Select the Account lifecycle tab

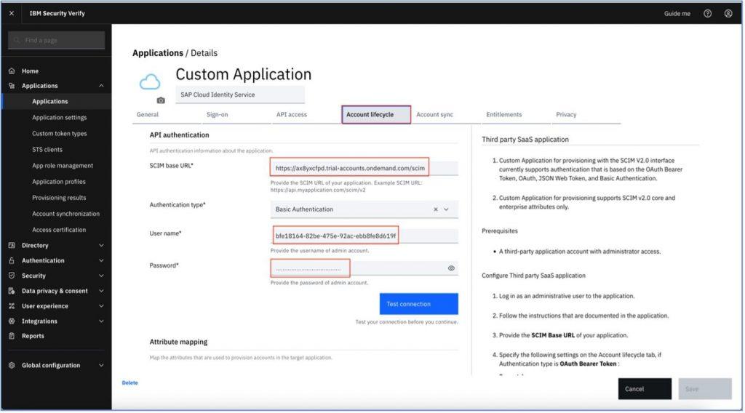376,115
